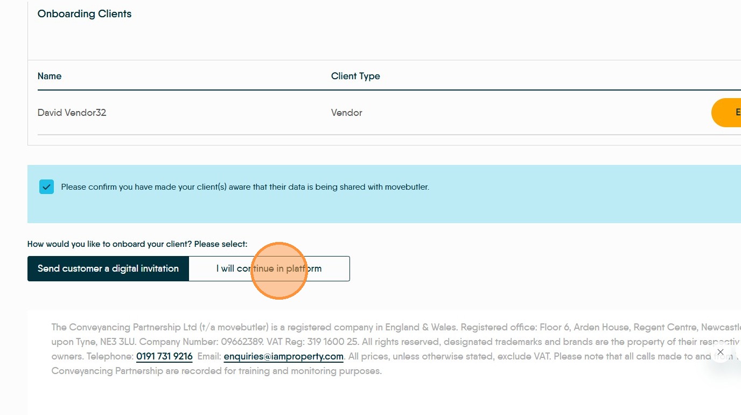
Task: Close the floating widget with the X icon
Action: (x=721, y=352)
